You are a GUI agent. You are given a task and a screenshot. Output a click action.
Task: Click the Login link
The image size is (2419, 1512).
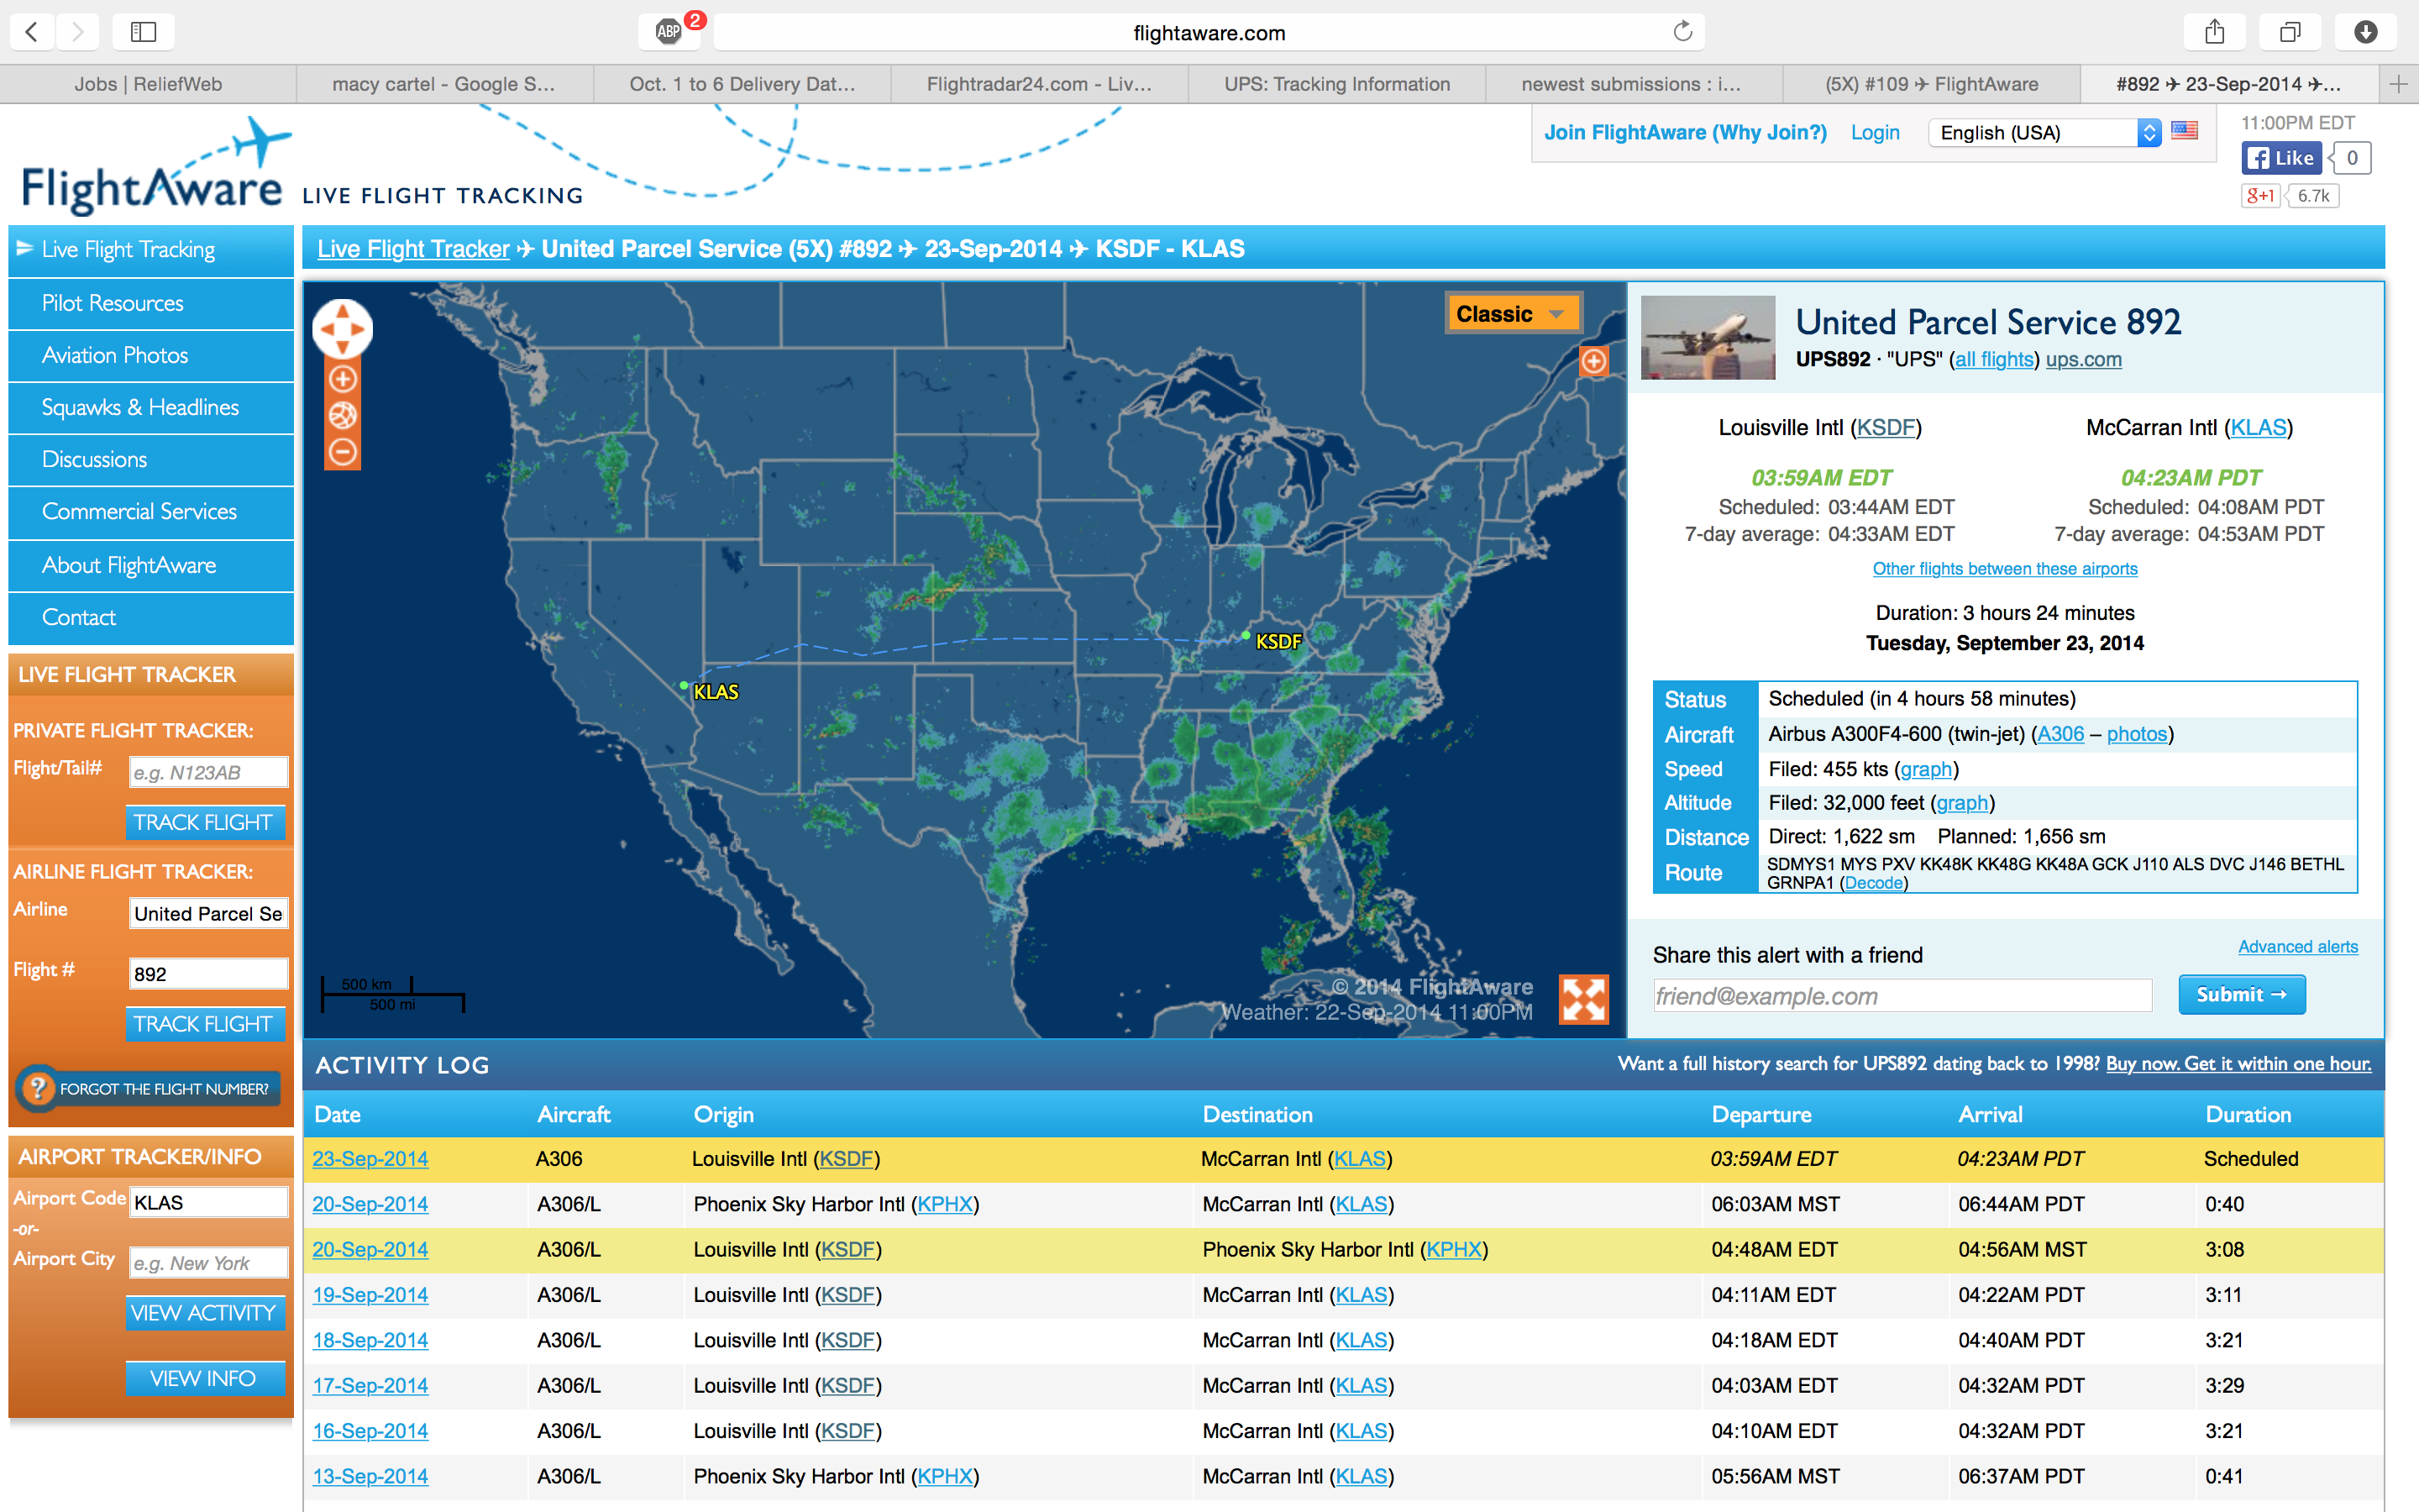tap(1874, 132)
